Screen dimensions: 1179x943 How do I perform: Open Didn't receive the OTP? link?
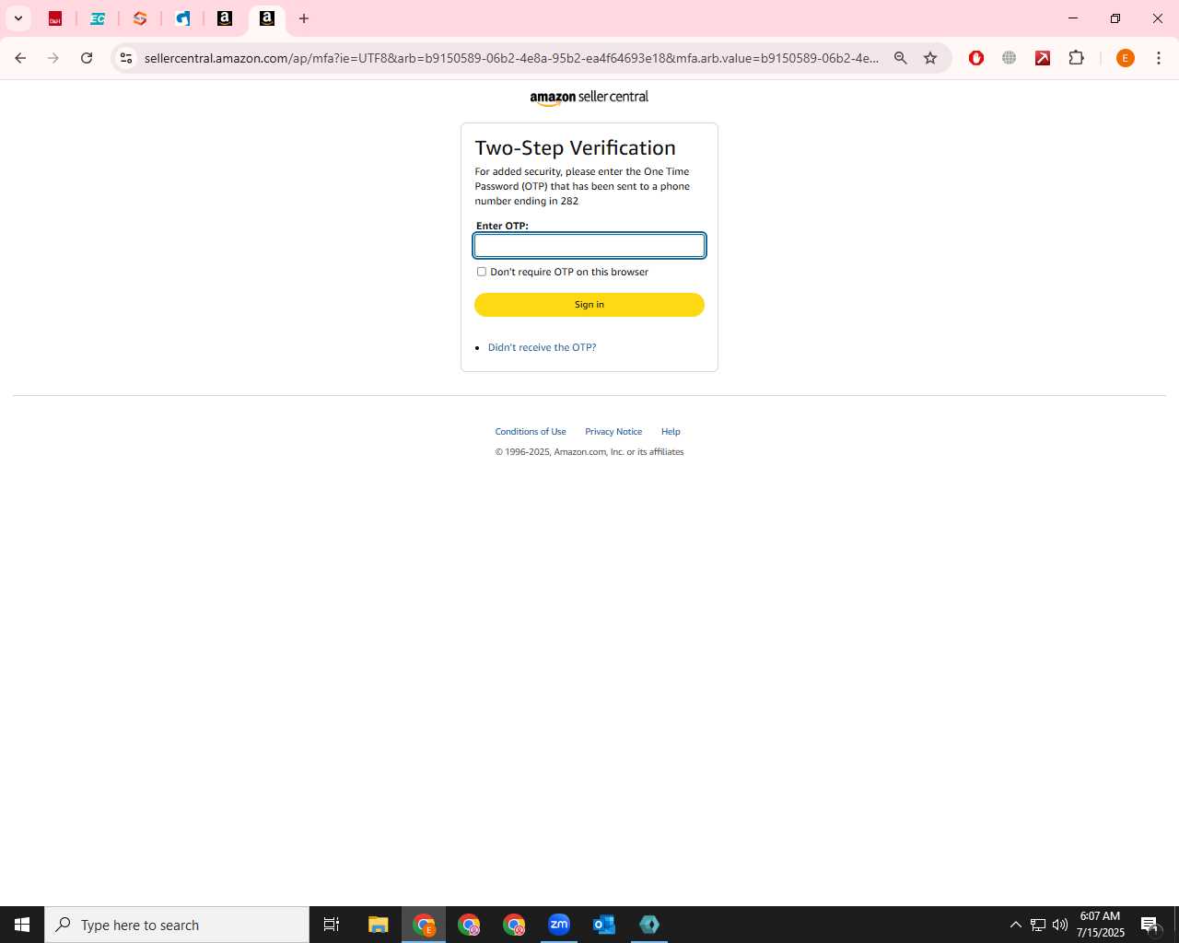(542, 347)
